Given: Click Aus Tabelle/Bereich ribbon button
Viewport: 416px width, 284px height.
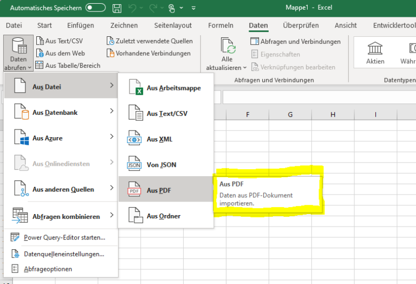Looking at the screenshot, I should tap(68, 65).
